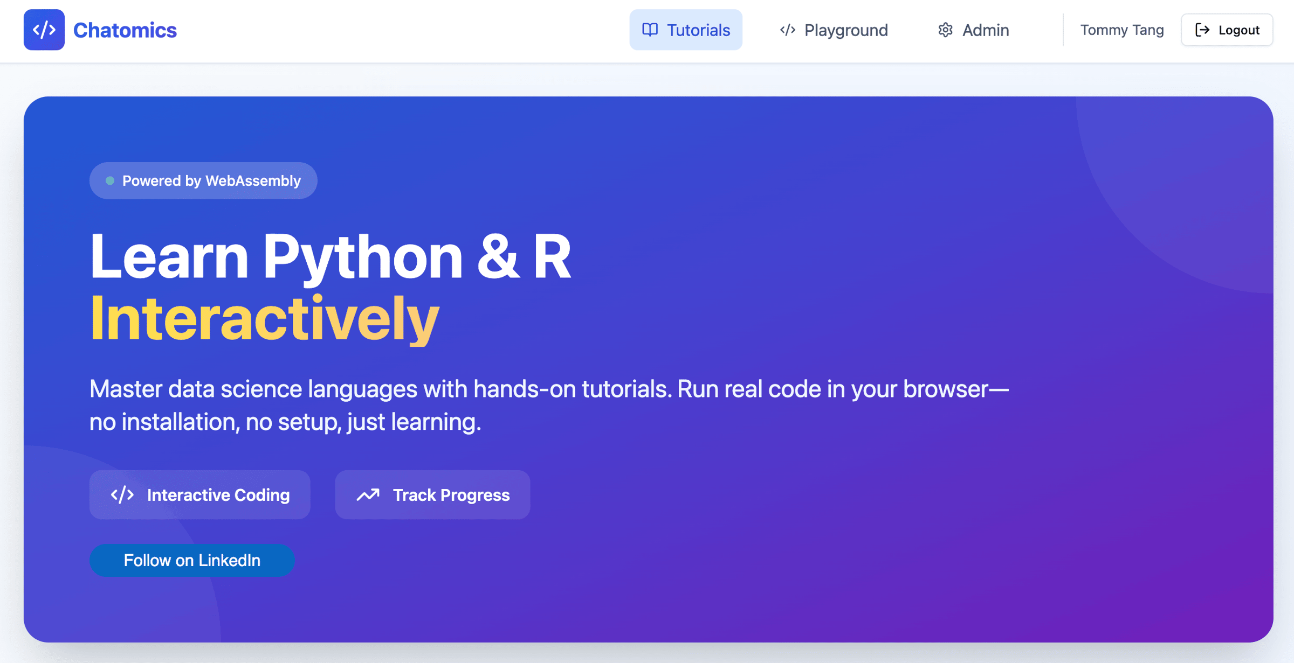Click the Track Progress trending arrow icon
Screen dimensions: 1294x663
coord(368,494)
